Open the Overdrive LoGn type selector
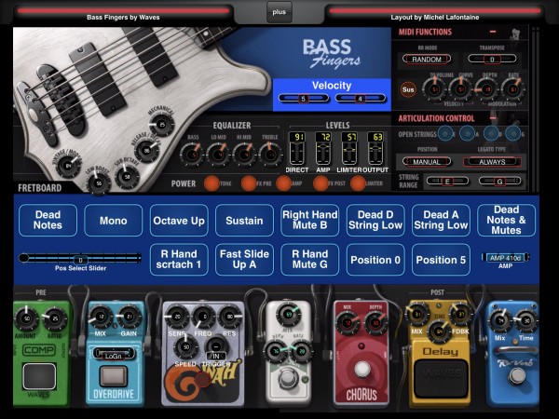 tap(113, 354)
